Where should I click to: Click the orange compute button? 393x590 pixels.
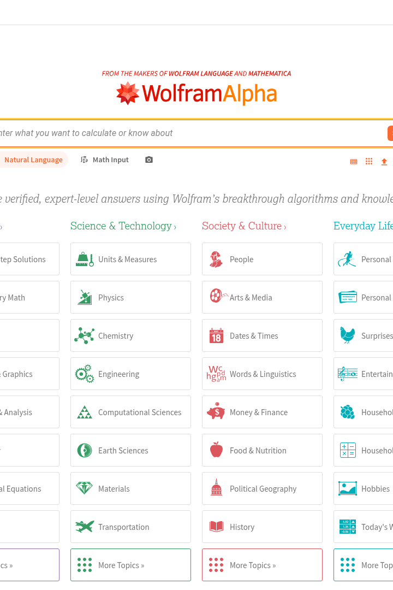tap(390, 133)
